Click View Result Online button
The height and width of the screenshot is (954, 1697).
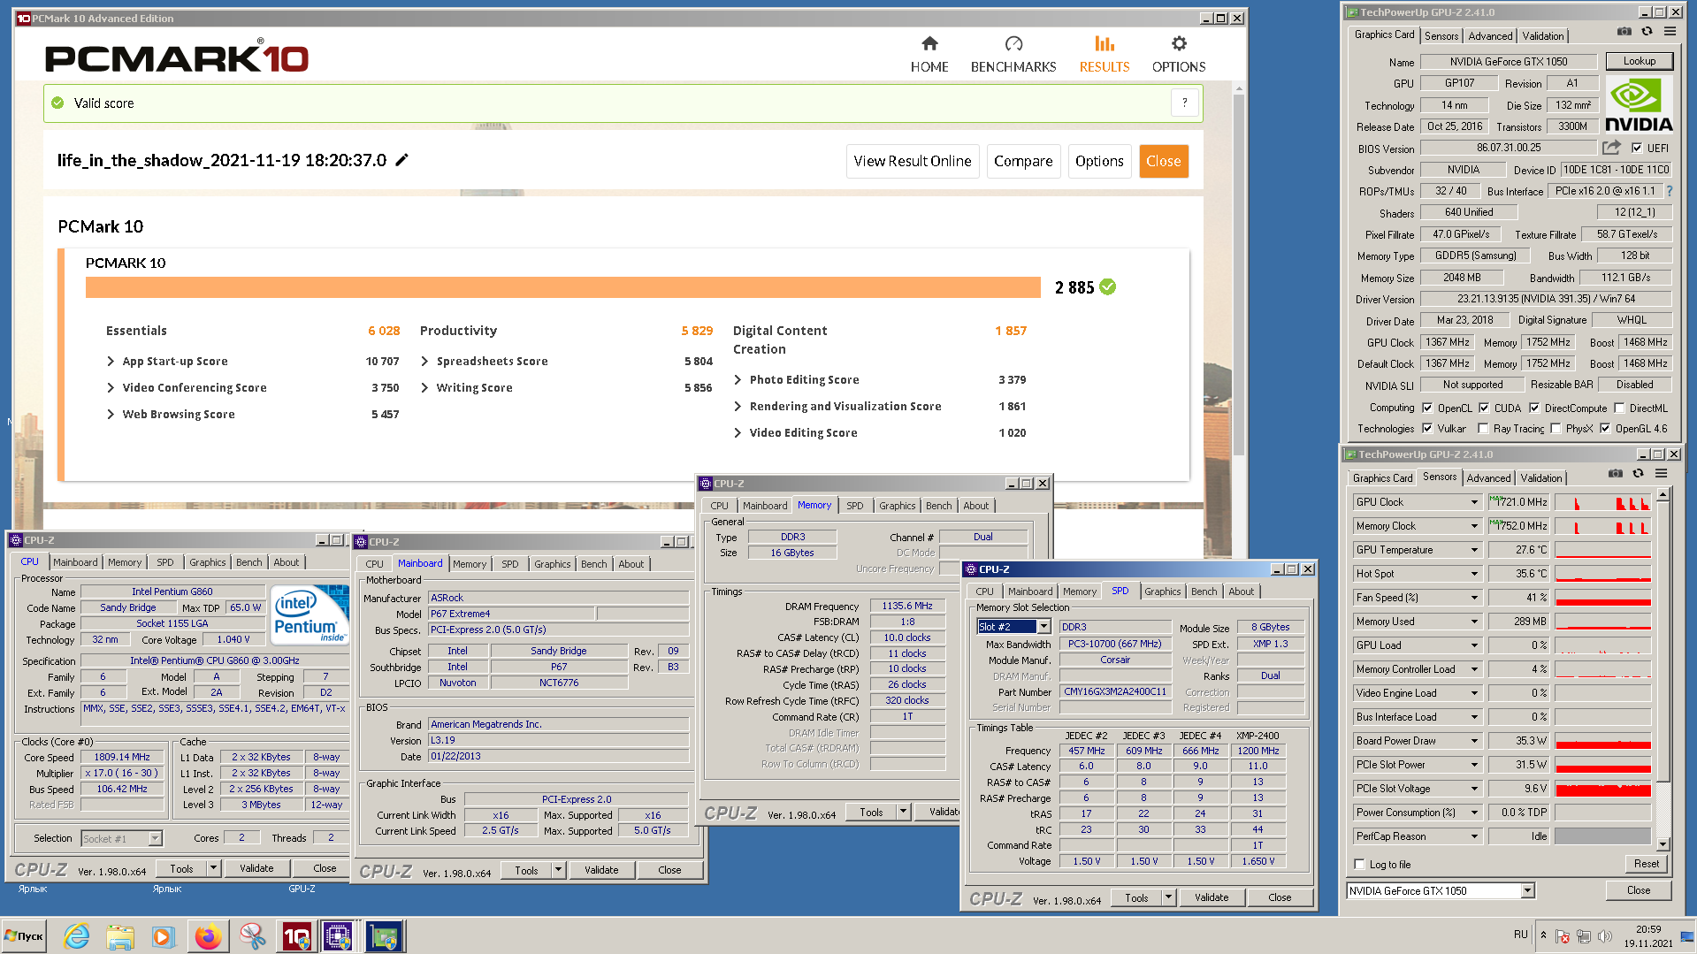point(912,161)
